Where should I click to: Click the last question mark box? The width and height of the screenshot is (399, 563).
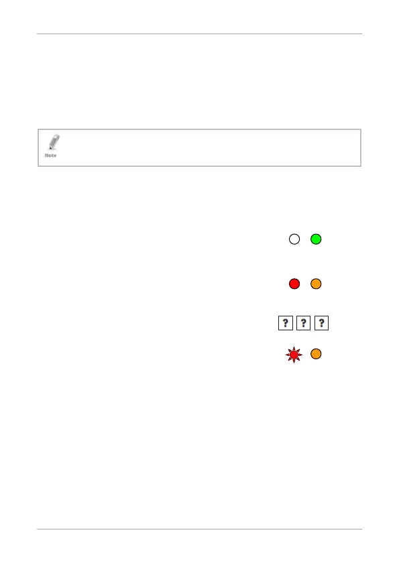point(321,323)
